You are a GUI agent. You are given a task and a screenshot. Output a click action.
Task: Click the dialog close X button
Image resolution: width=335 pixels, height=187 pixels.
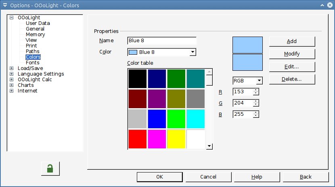(x=330, y=5)
